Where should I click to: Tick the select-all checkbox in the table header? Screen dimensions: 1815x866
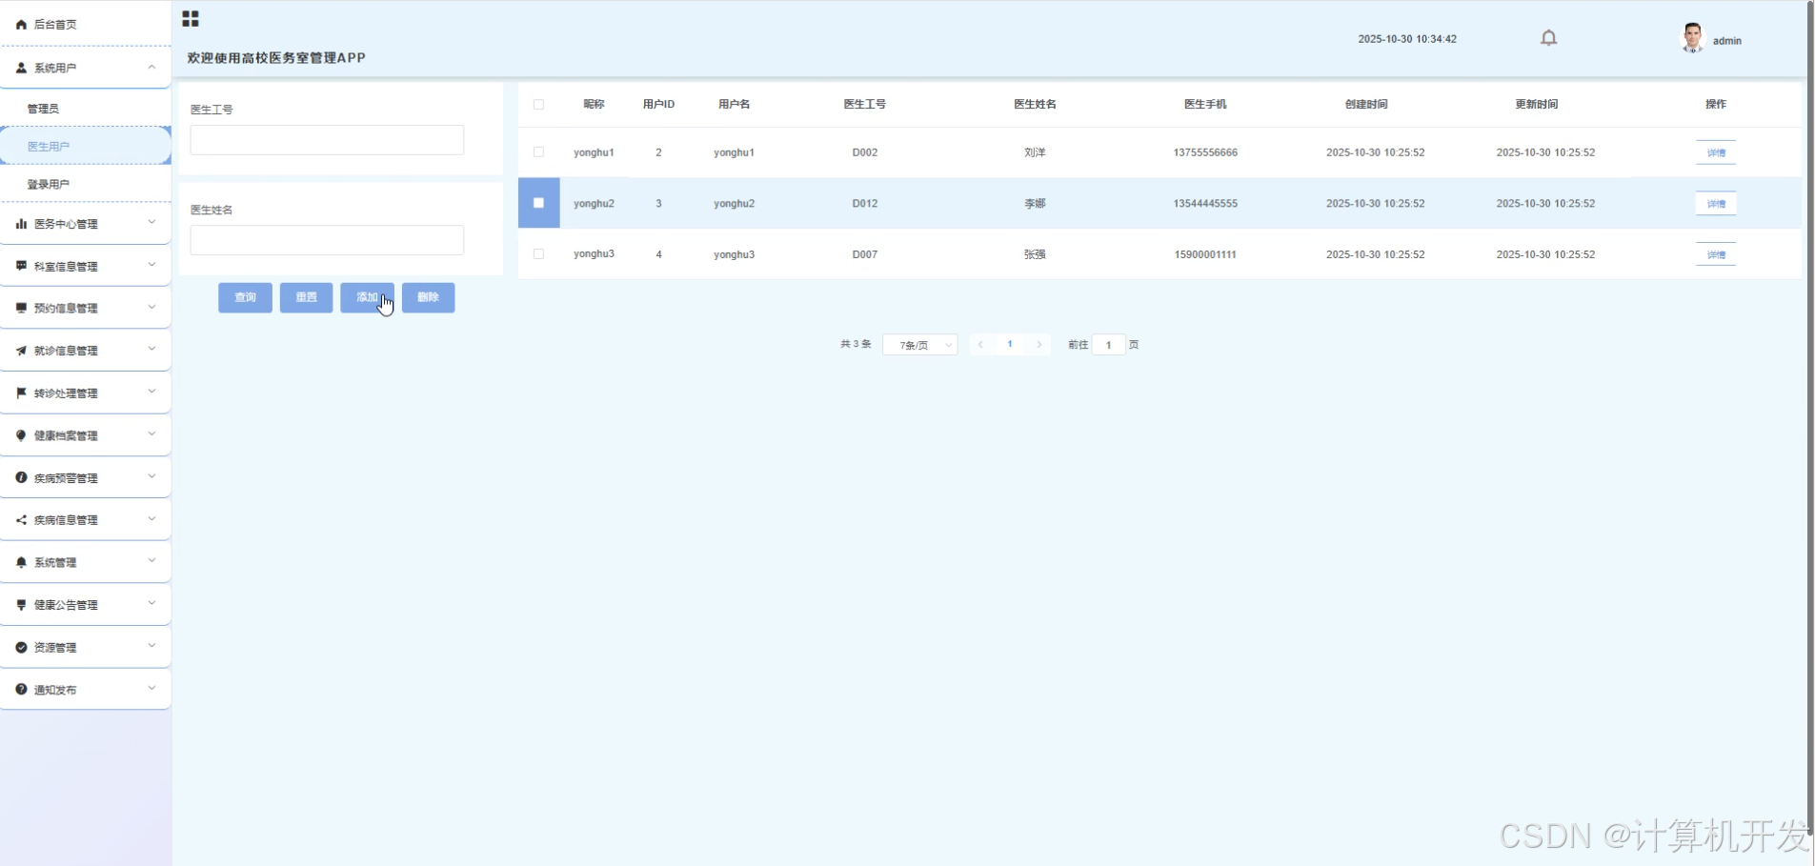(538, 105)
